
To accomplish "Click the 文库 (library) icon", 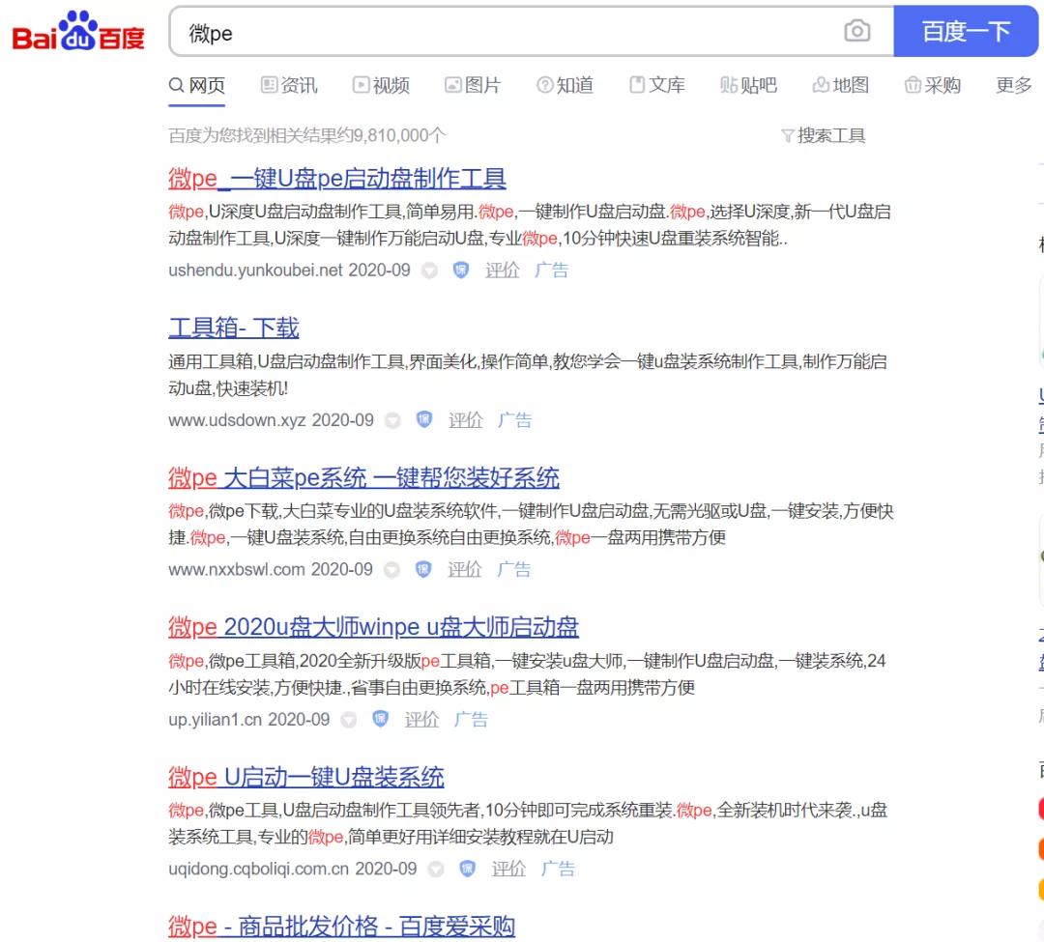I will (637, 85).
